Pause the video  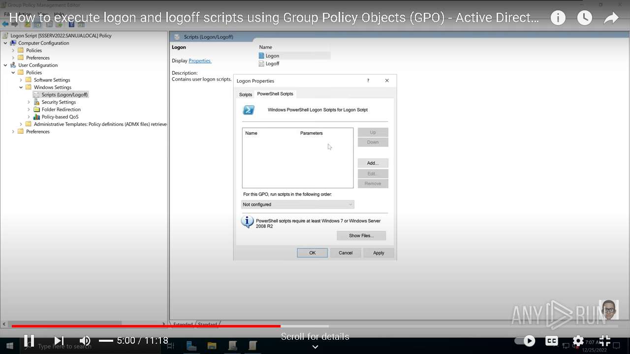[29, 340]
